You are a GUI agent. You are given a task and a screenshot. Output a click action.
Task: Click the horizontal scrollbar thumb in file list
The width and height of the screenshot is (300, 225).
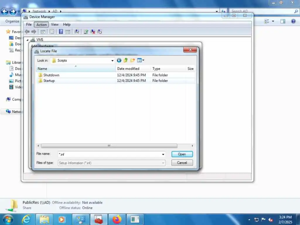click(x=109, y=146)
